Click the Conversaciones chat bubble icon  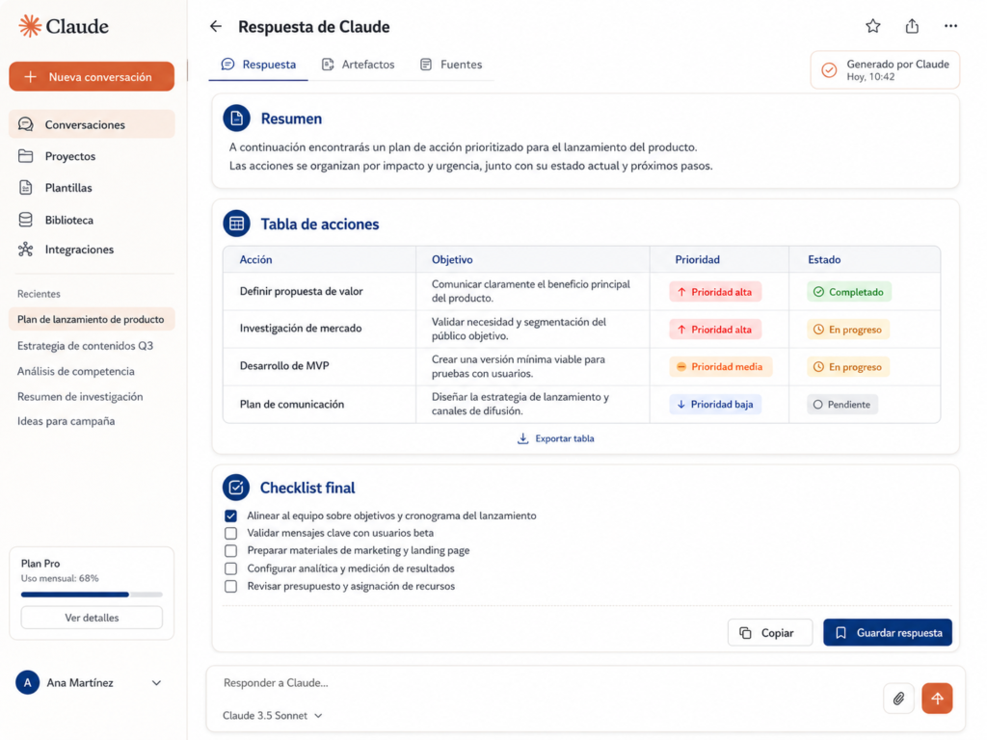26,124
